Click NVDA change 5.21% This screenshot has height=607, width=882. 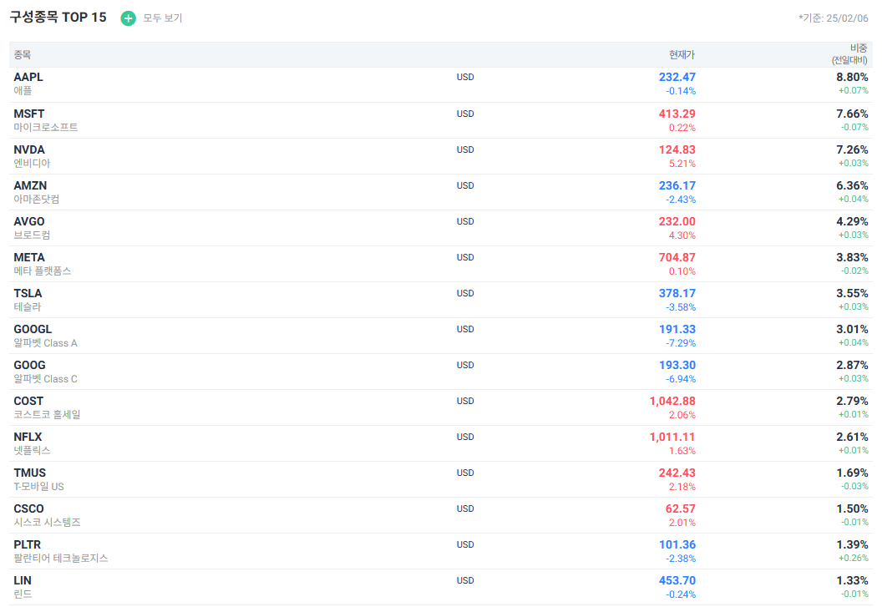click(x=682, y=164)
